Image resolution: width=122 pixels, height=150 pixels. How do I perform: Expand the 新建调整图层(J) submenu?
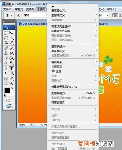coord(73,31)
